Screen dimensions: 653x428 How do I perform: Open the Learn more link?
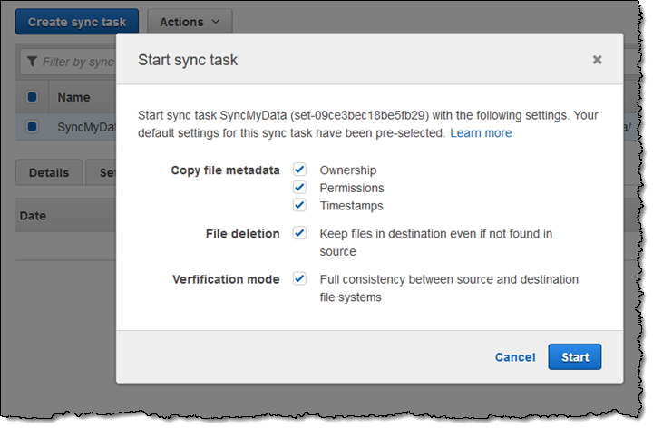coord(481,133)
